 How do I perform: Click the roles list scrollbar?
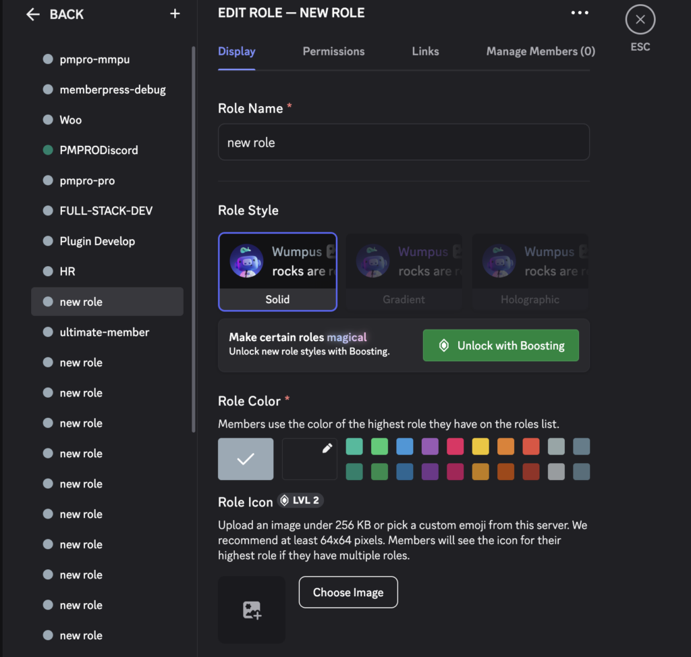(x=194, y=240)
